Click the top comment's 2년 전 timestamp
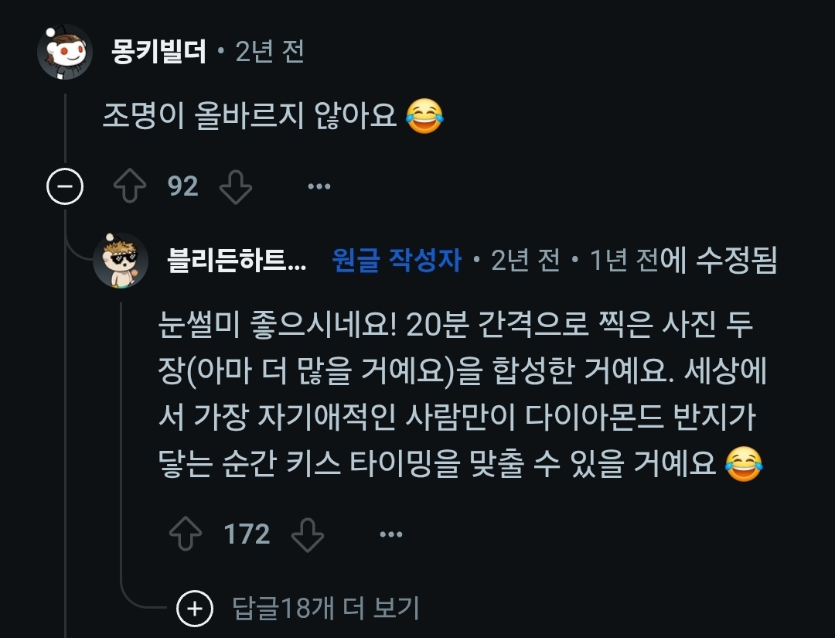The width and height of the screenshot is (835, 638). click(270, 51)
